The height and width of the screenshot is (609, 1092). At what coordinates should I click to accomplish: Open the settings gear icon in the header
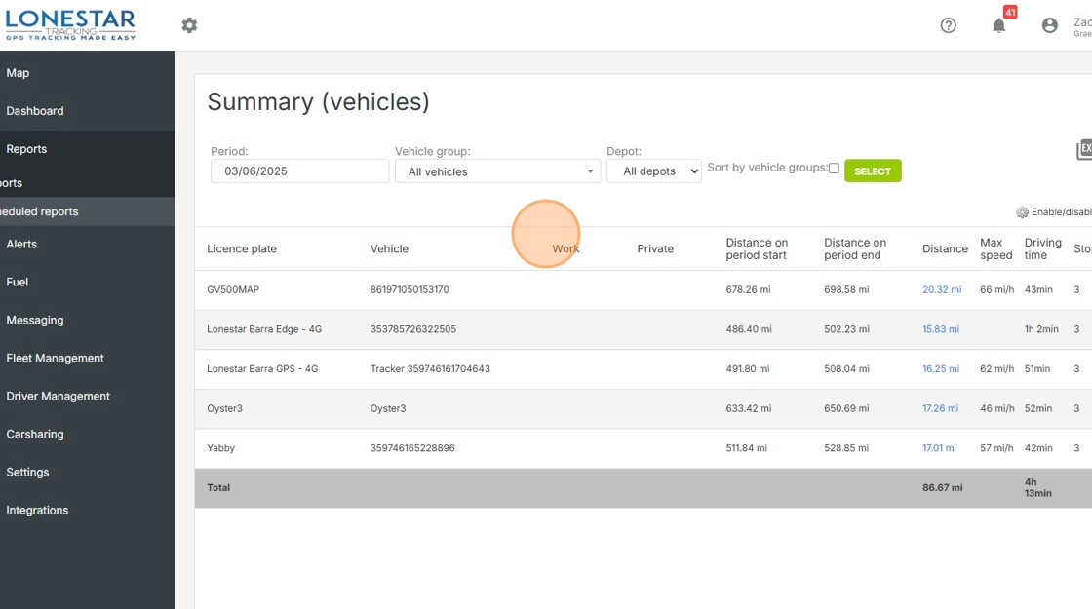point(189,25)
